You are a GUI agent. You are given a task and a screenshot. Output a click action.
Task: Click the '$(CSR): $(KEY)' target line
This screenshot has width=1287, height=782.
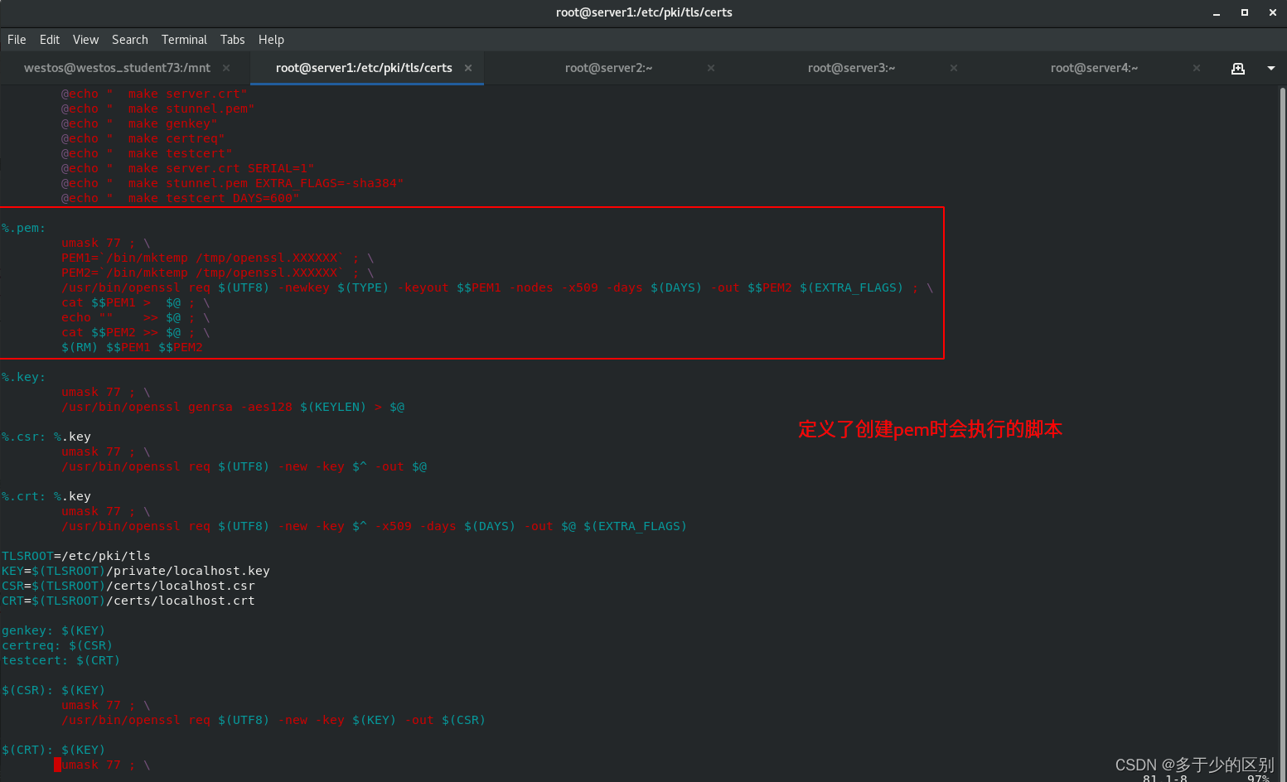tap(54, 690)
